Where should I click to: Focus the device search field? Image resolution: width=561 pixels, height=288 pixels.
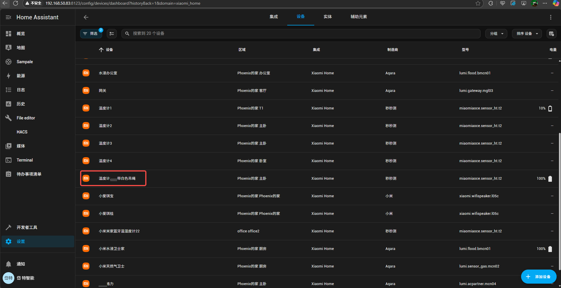click(x=302, y=34)
